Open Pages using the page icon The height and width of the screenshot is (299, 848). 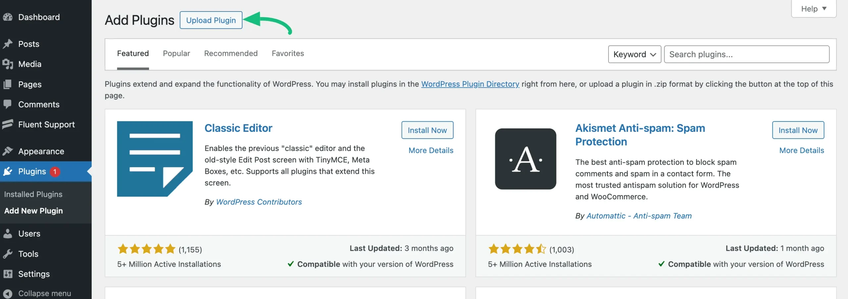pyautogui.click(x=8, y=84)
